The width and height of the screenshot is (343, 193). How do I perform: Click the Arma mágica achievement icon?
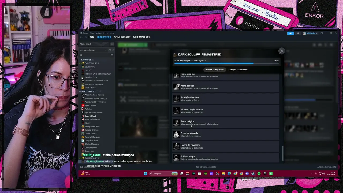point(176,123)
